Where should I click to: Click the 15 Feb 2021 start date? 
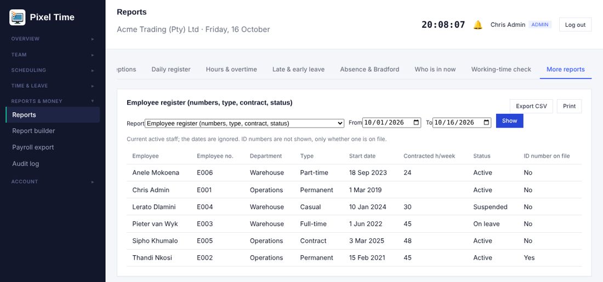367,258
